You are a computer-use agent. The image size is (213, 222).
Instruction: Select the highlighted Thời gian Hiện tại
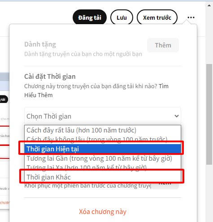pyautogui.click(x=103, y=149)
